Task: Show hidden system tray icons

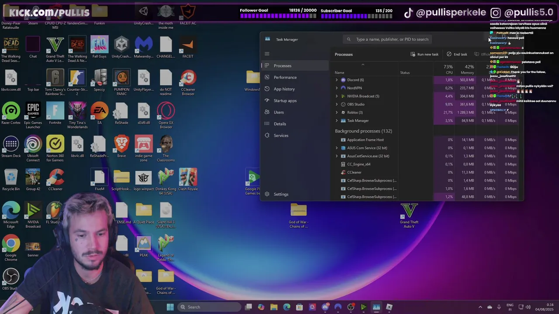Action: (x=480, y=307)
